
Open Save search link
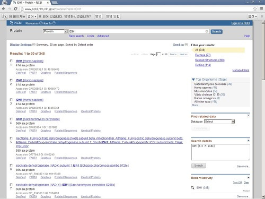tap(76, 36)
